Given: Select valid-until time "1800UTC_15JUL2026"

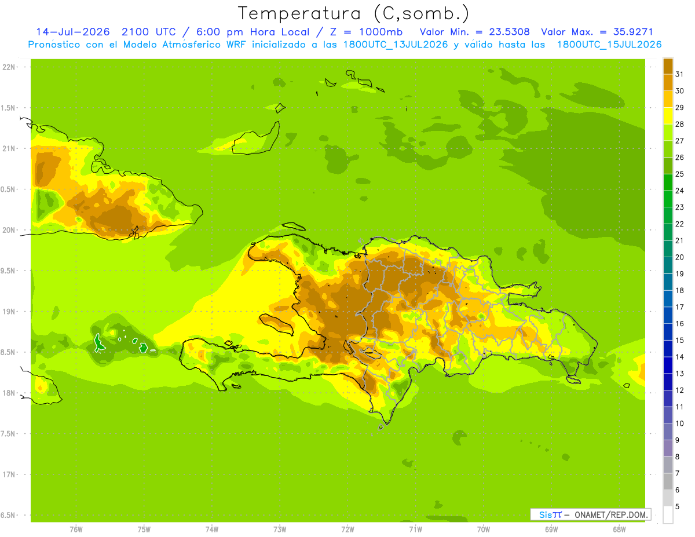Looking at the screenshot, I should (x=609, y=44).
